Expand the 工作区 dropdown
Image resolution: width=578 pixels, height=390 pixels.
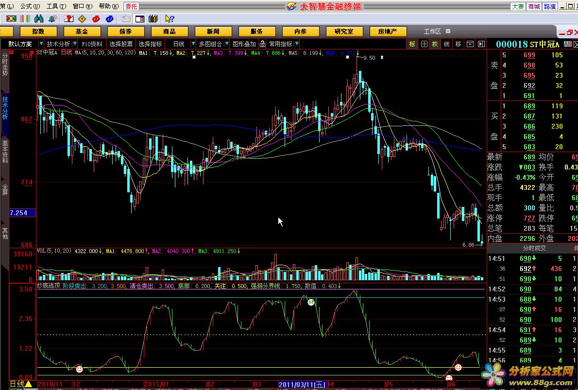click(x=448, y=32)
